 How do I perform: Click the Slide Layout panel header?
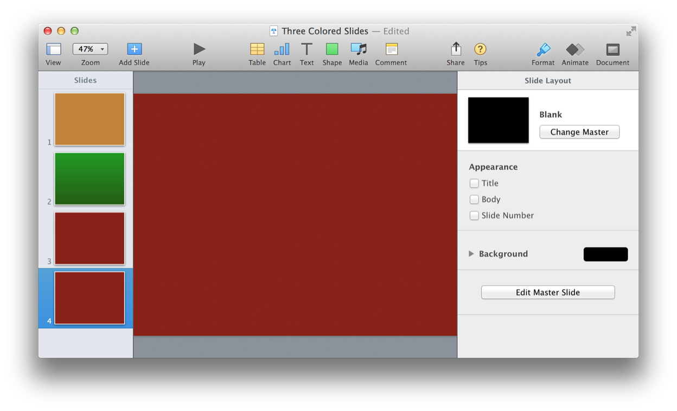548,80
